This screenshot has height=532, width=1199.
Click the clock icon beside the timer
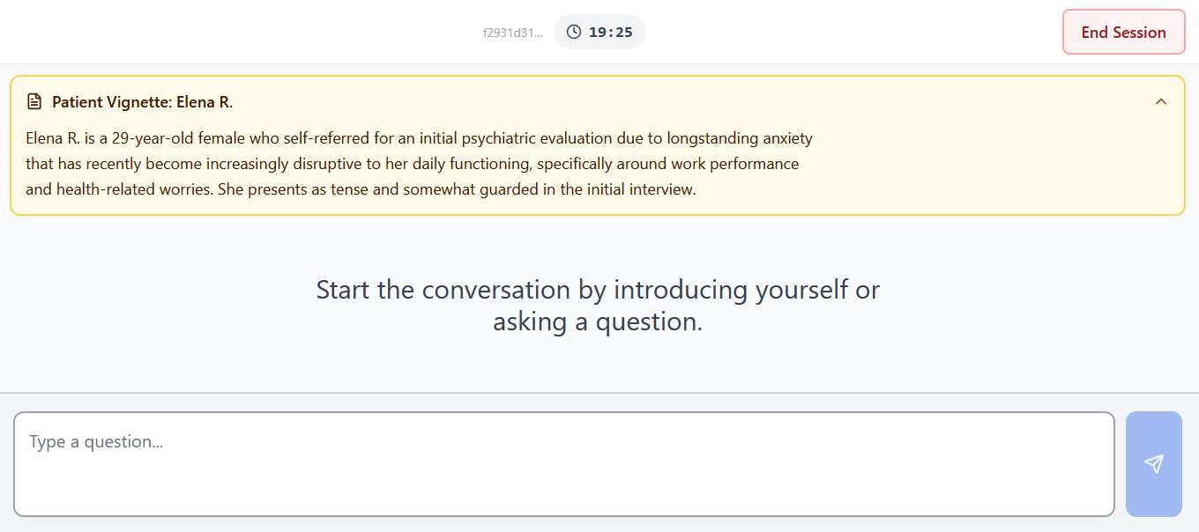click(574, 32)
